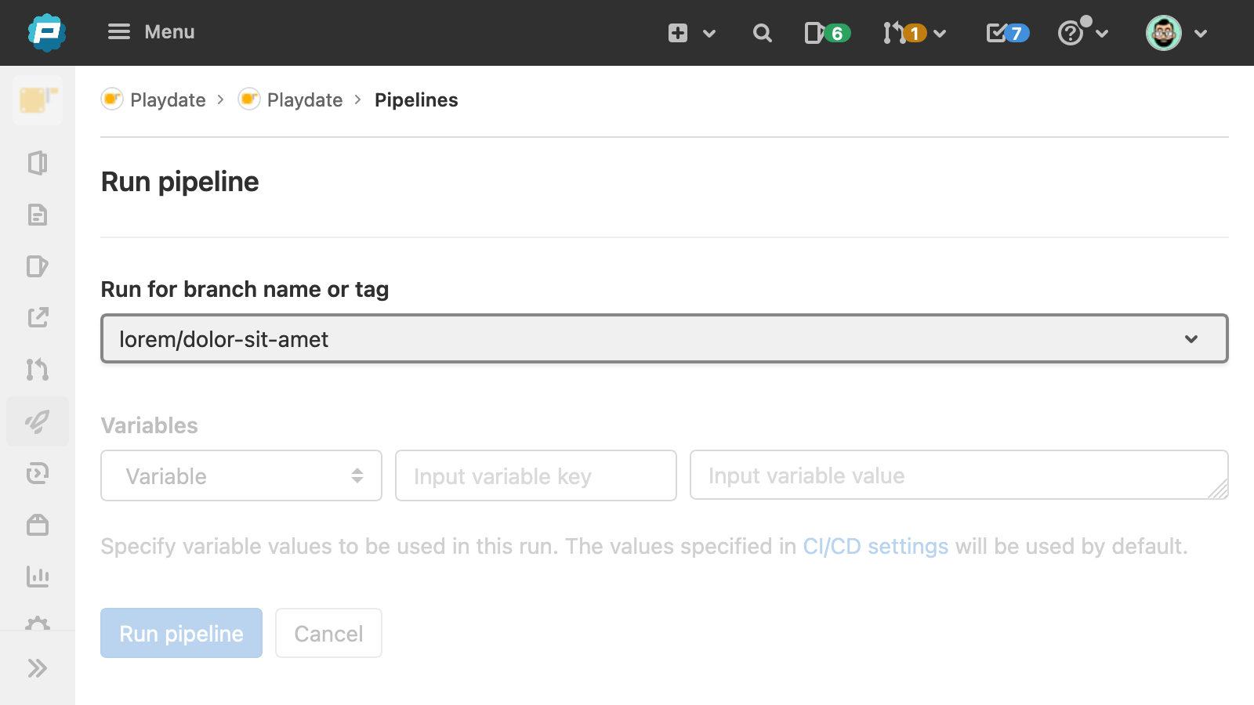1254x705 pixels.
Task: Open the Variable type dropdown
Action: (x=241, y=476)
